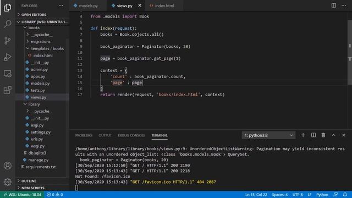Split the terminal panel
This screenshot has width=352, height=198.
(313, 135)
